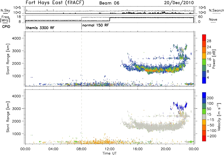
Task: Click the date '20/Dec/2010'
Action: [179, 3]
